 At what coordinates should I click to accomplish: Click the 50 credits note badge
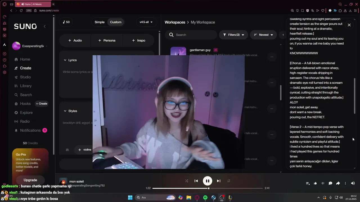[66, 22]
